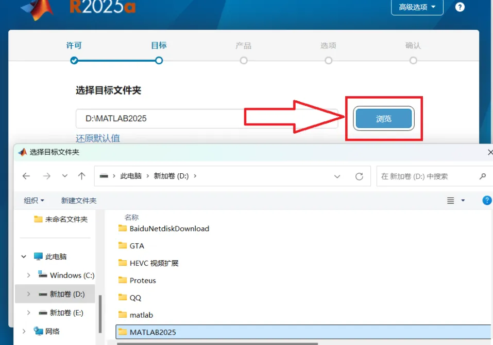The width and height of the screenshot is (493, 345).
Task: Select the HEVC 视频扩展 folder
Action: [x=148, y=263]
